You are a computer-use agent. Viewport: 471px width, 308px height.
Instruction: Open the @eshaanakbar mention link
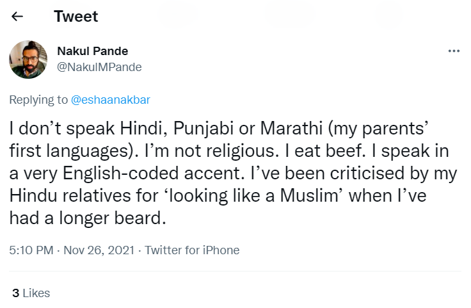click(110, 100)
